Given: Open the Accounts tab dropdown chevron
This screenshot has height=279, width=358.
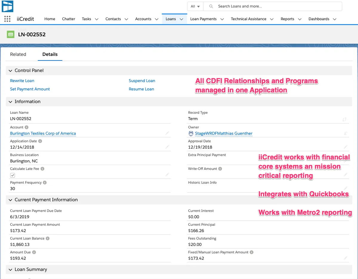Looking at the screenshot, I should pyautogui.click(x=157, y=19).
